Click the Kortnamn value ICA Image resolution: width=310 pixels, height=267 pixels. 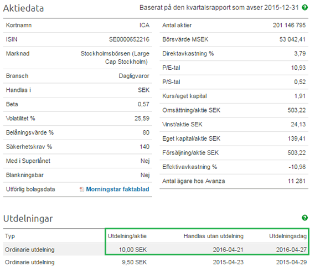(144, 25)
